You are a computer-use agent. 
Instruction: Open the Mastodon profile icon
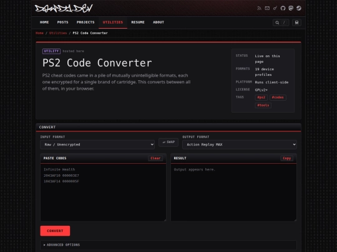291,8
